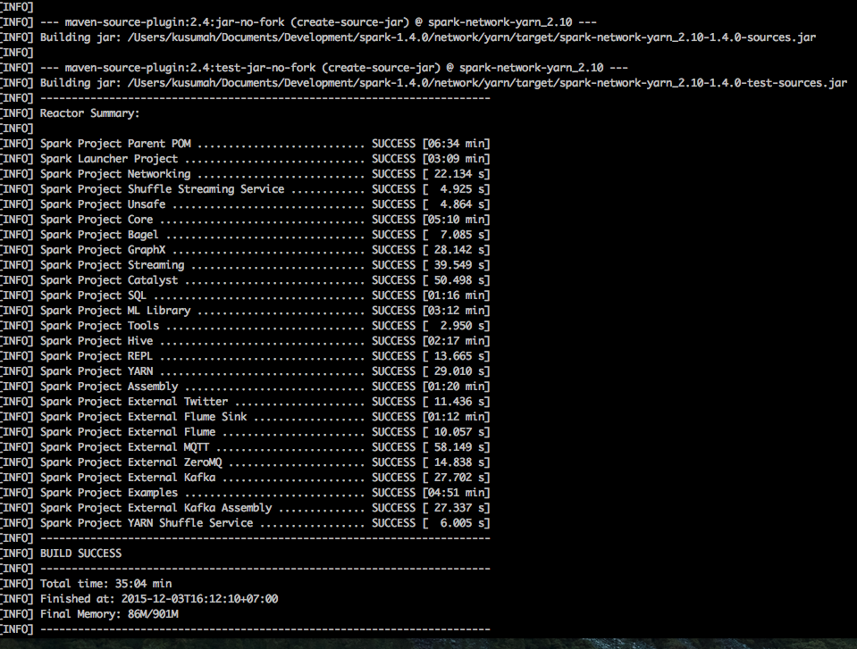Click the Spark Project Hive line

[265, 341]
